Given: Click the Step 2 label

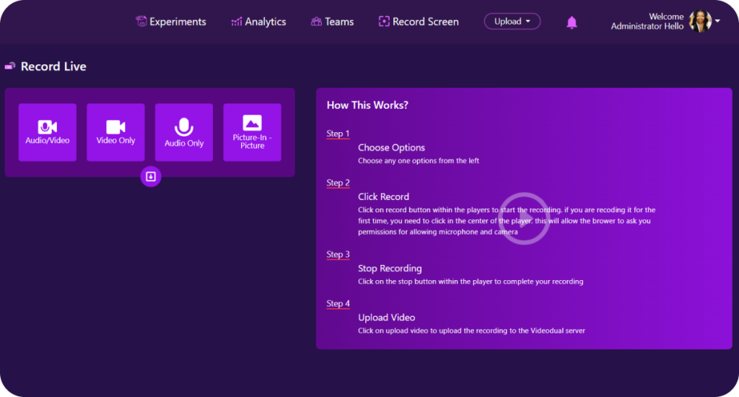Looking at the screenshot, I should pos(338,183).
